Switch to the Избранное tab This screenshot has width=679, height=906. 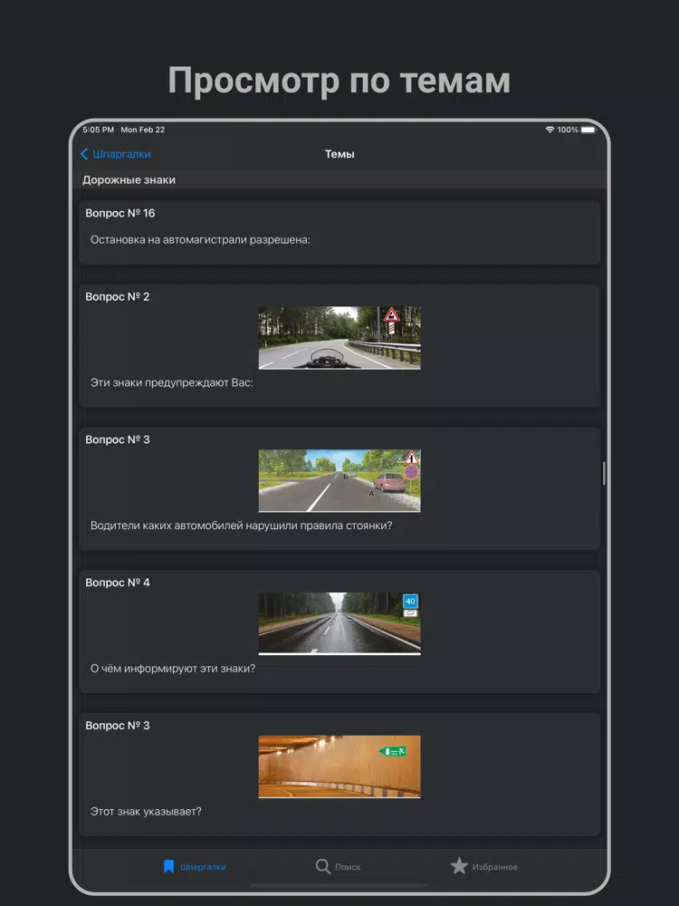click(x=494, y=867)
